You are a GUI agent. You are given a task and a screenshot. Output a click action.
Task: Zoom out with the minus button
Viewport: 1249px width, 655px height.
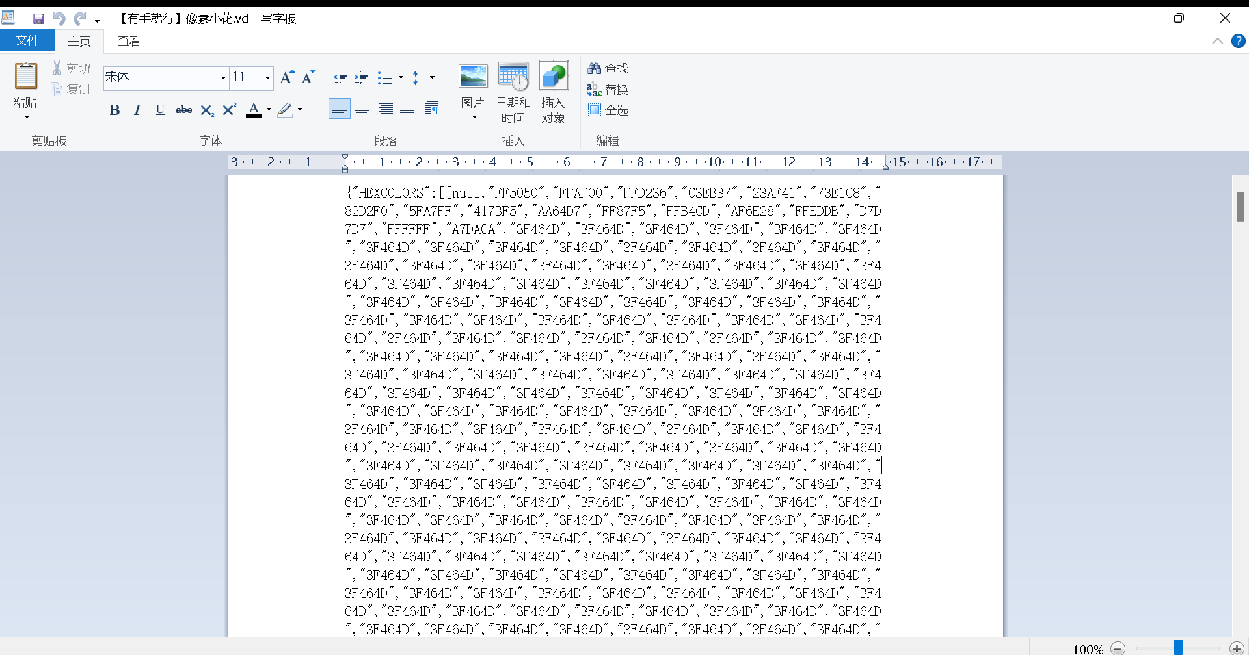(x=1118, y=648)
